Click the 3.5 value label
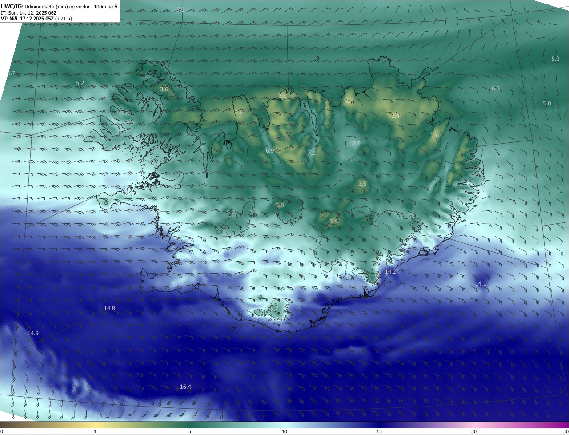Viewport: 569px width, 435px height. point(362,184)
